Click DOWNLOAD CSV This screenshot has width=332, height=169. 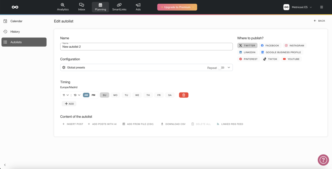[x=173, y=124]
